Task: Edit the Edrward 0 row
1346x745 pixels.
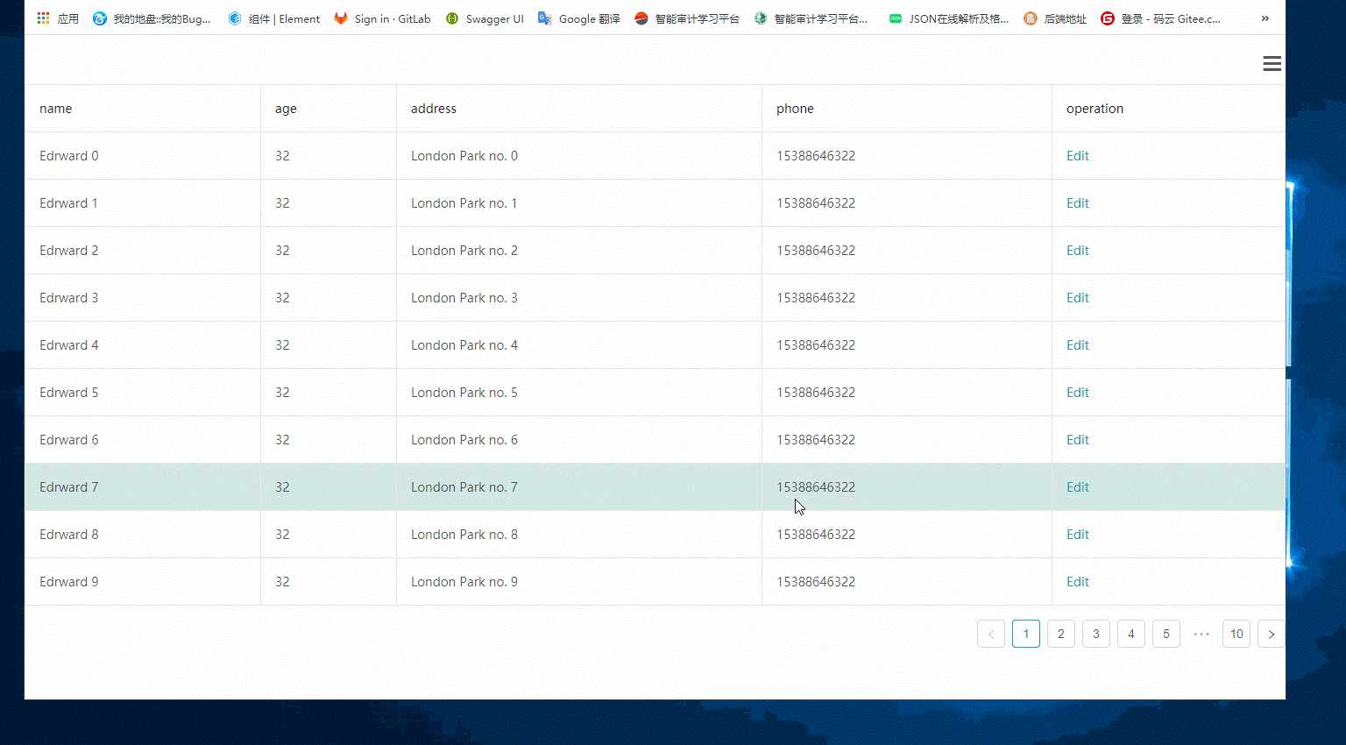Action: (1078, 156)
